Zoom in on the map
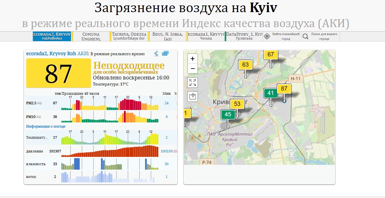 pyautogui.click(x=193, y=59)
